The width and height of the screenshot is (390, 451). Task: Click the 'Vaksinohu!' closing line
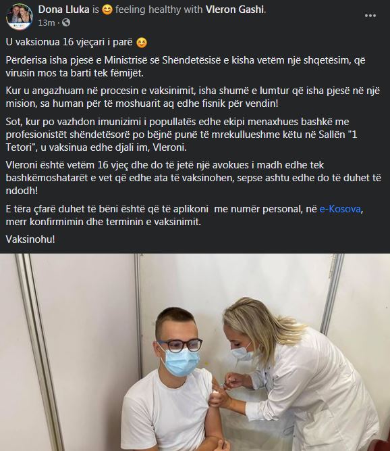[x=30, y=239]
